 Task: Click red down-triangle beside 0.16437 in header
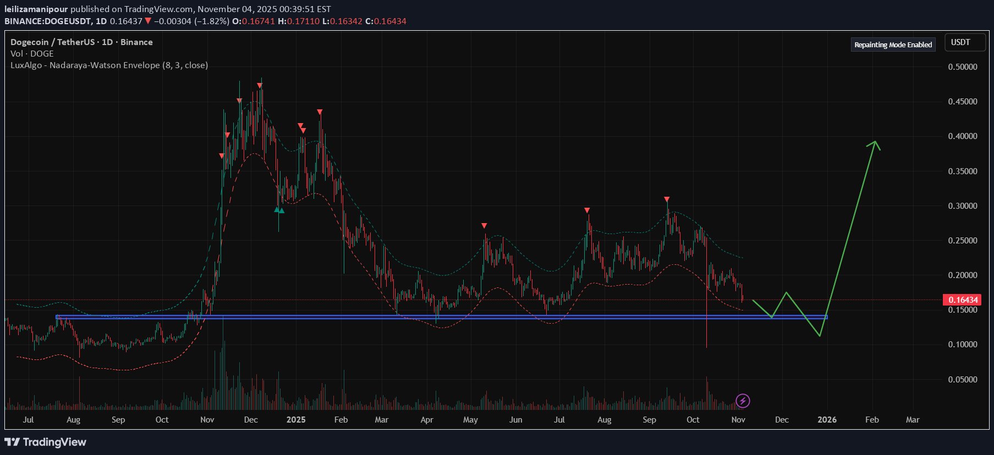[148, 21]
